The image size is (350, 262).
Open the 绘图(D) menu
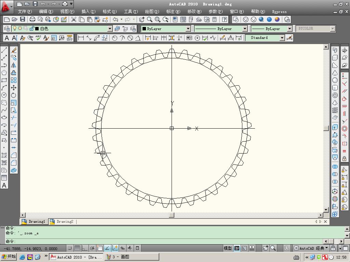click(152, 12)
